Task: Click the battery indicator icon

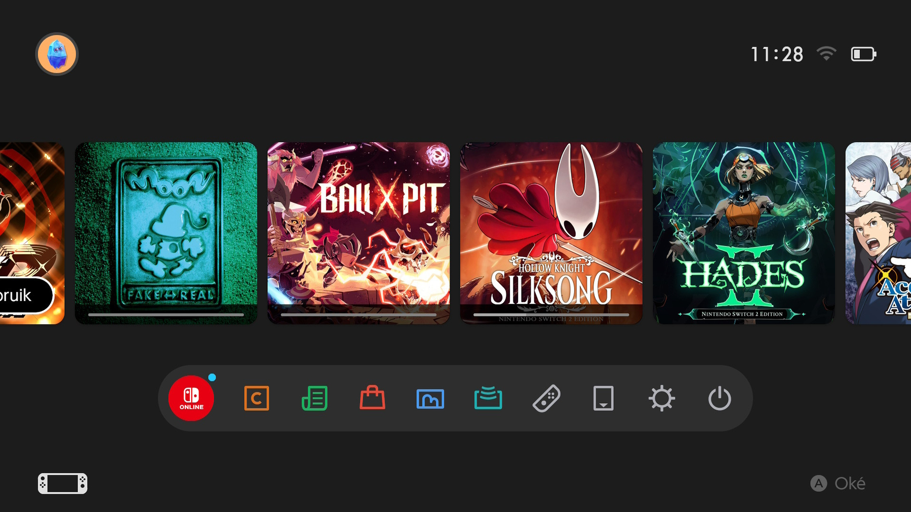Action: [x=863, y=54]
